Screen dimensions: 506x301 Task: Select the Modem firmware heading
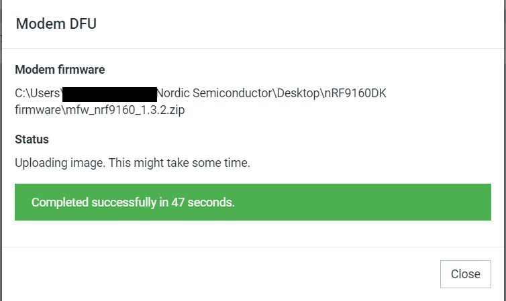[60, 70]
